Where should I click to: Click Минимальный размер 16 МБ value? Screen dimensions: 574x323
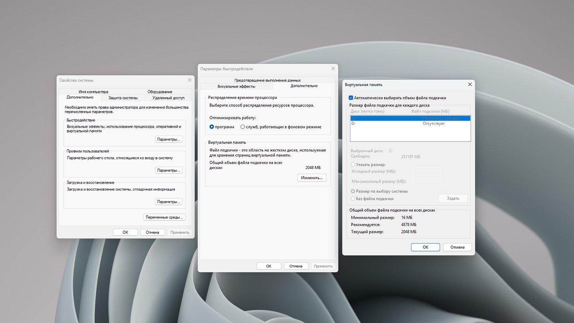pyautogui.click(x=407, y=218)
